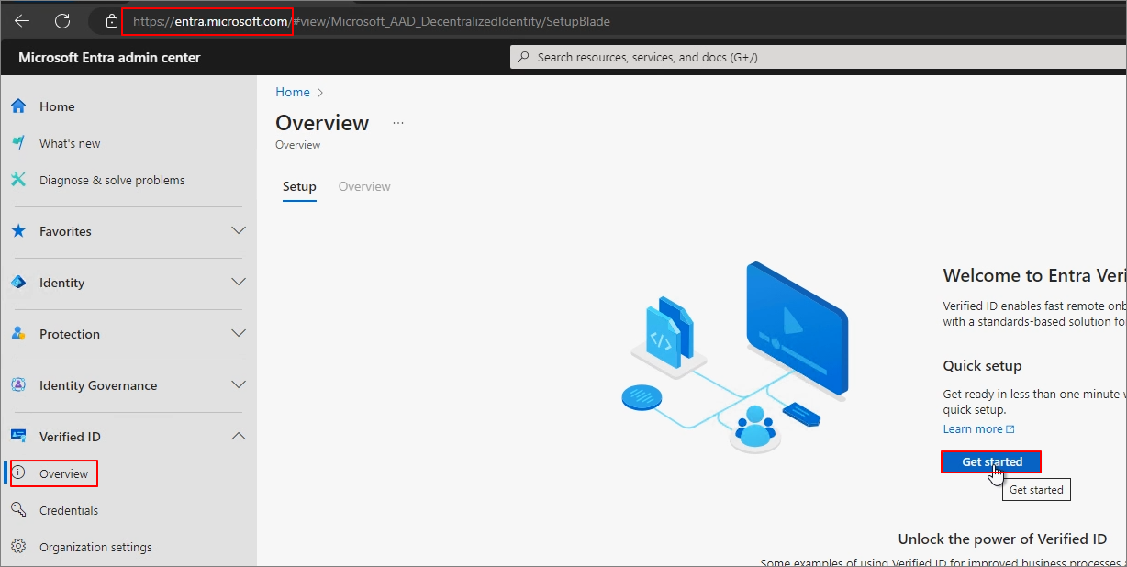Click Microsoft Entra admin center title
The height and width of the screenshot is (567, 1127).
[109, 58]
